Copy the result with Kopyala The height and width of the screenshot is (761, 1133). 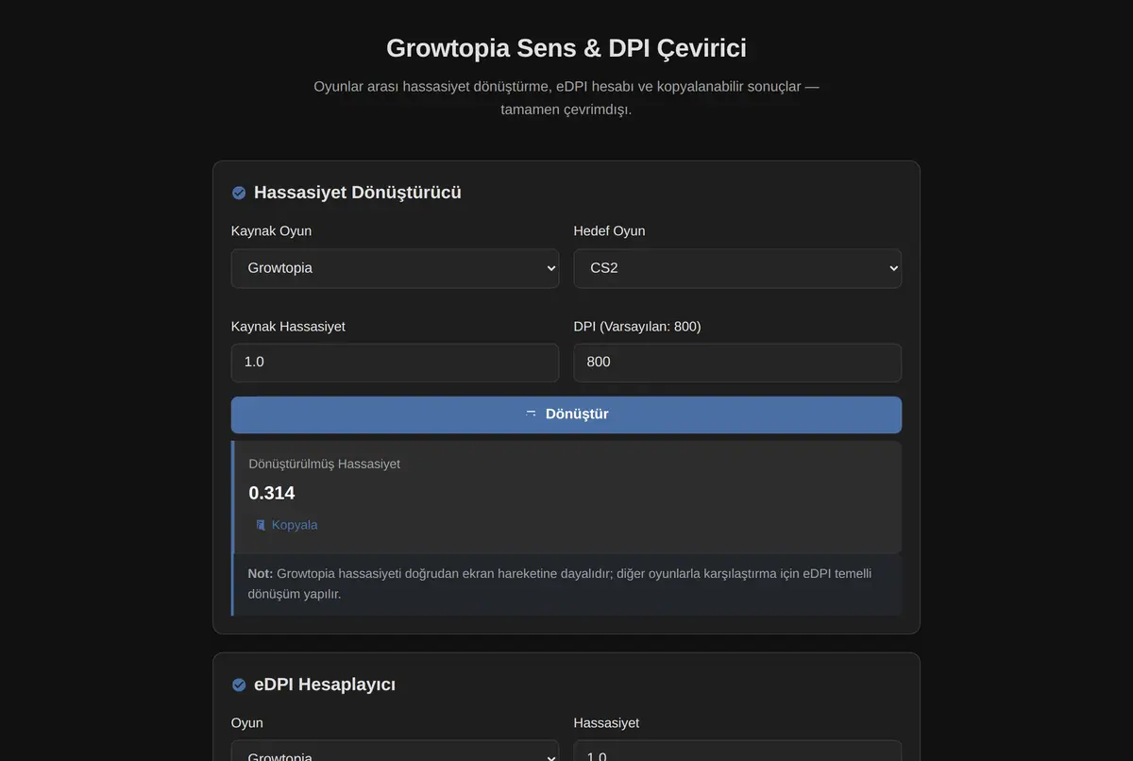coord(286,525)
